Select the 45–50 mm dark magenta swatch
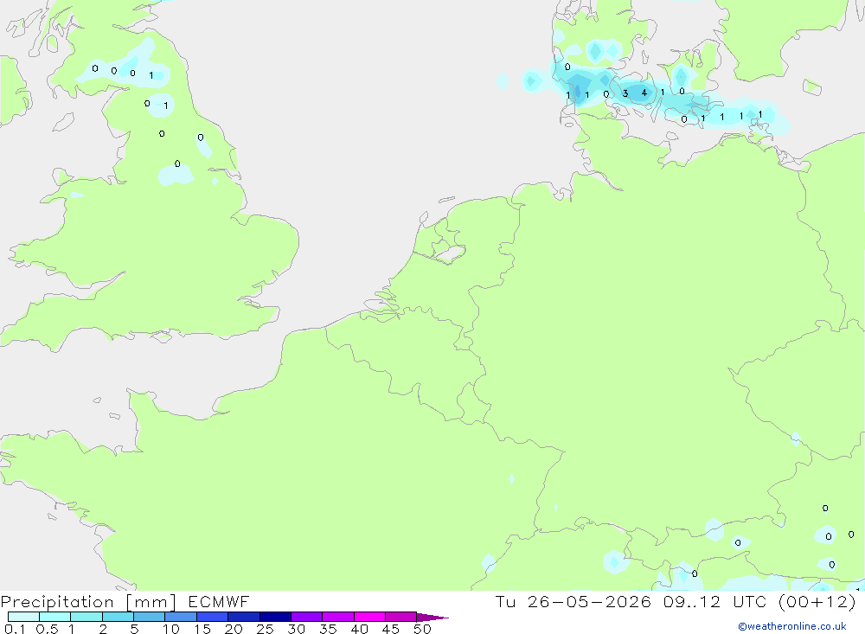Viewport: 865px width, 634px height. click(x=401, y=617)
